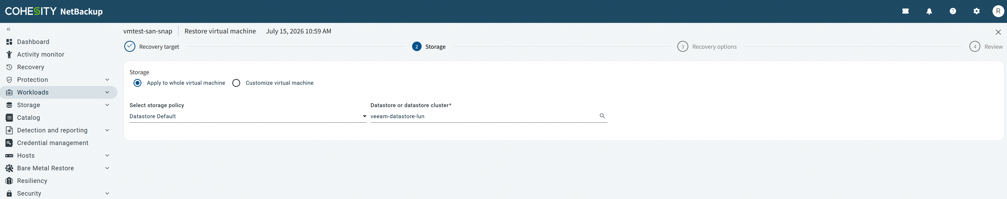Click the magnifier in the datastore field
The width and height of the screenshot is (1007, 199).
click(x=602, y=116)
